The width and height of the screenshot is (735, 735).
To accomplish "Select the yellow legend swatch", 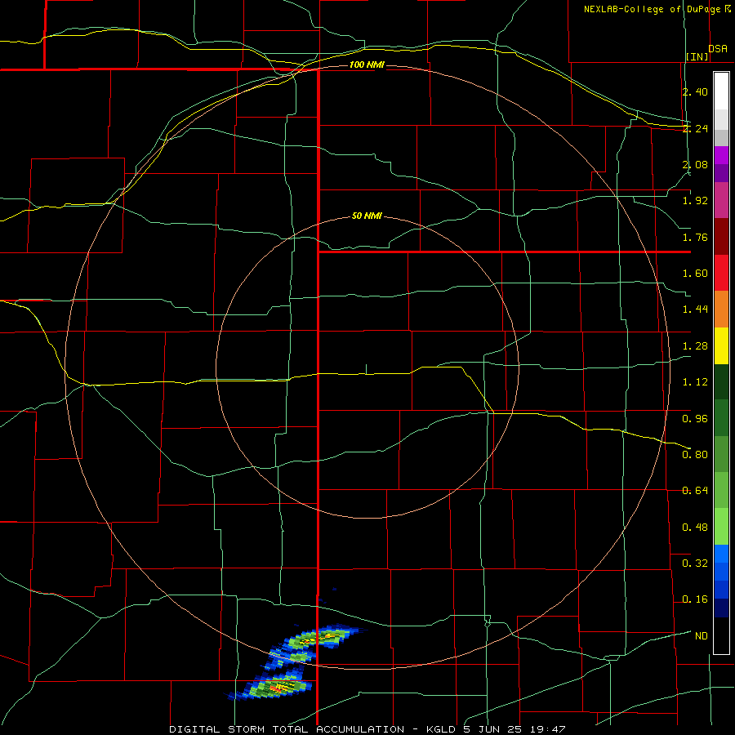I will 721,345.
